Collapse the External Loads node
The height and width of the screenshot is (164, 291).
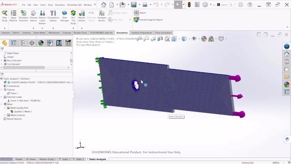click(x=1, y=97)
